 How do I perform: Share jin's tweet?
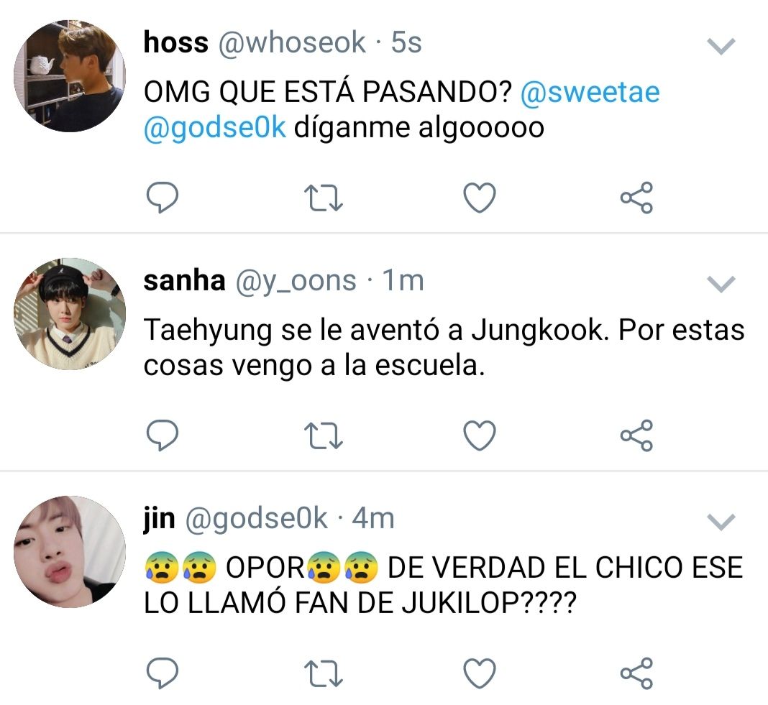tap(636, 674)
